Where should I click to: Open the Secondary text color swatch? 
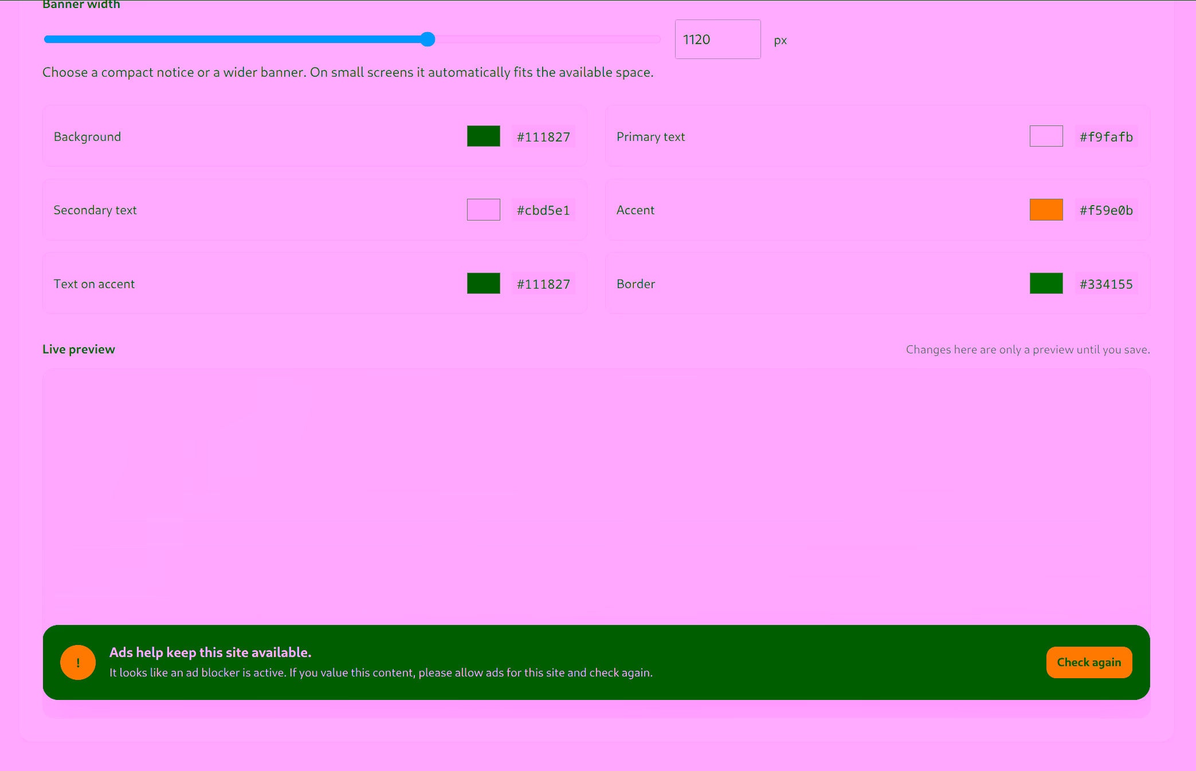[x=483, y=210]
